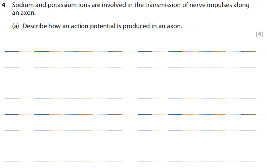Click the bold question number 4
This screenshot has width=267, height=168.
[4, 6]
